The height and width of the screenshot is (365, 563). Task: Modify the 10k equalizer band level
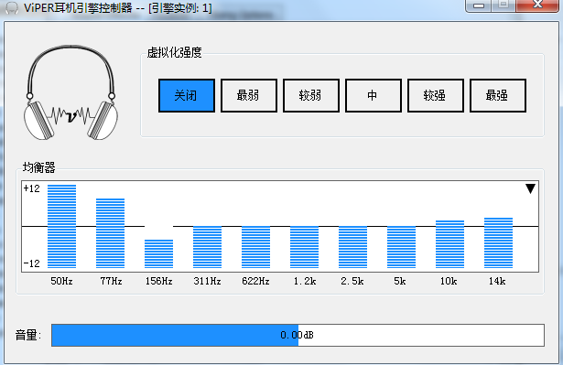click(449, 244)
